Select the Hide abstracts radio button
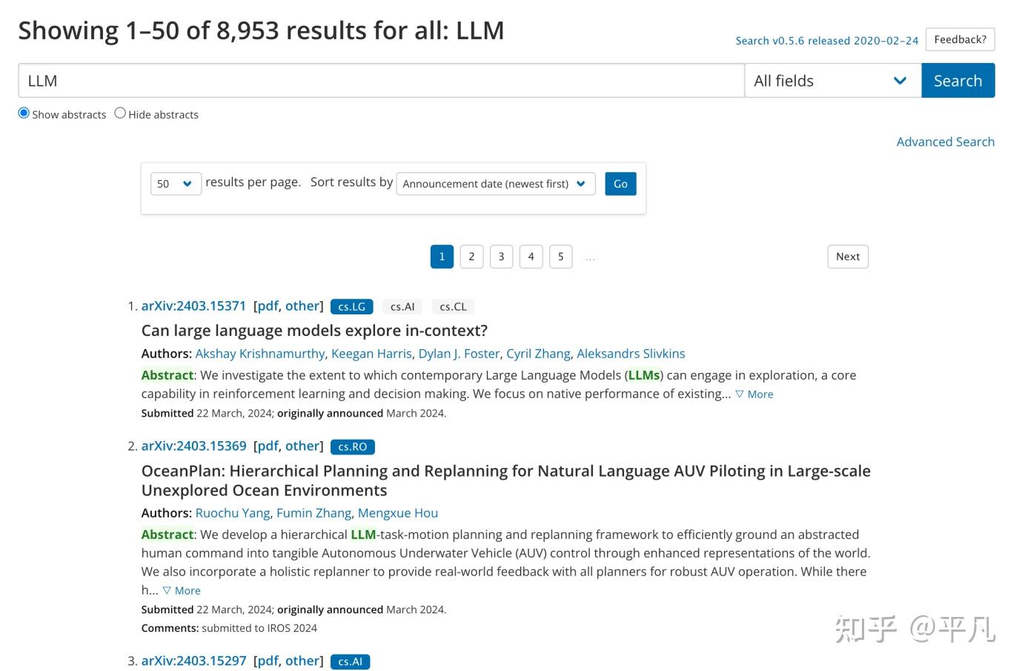 tap(120, 113)
